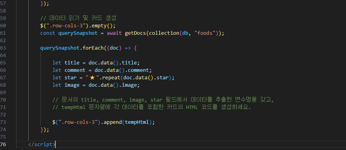This screenshot has width=346, height=150.
Task: Click line number 73 in the gutter
Action: [3, 122]
